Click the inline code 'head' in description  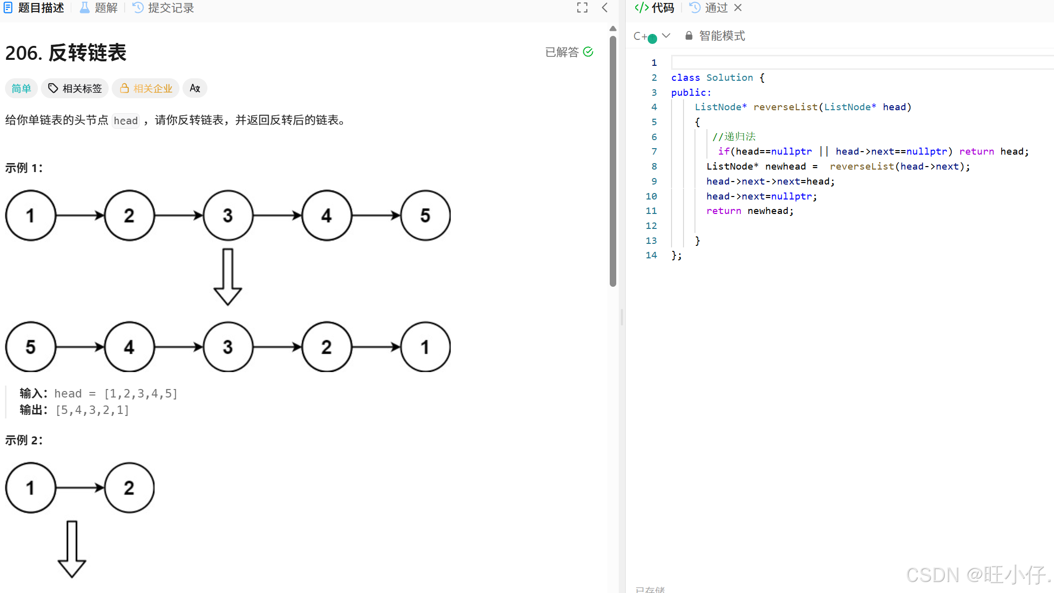(126, 121)
